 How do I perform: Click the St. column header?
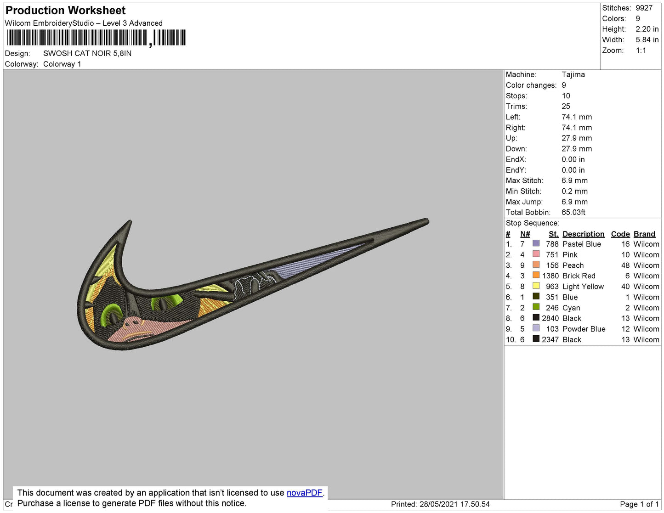[553, 234]
